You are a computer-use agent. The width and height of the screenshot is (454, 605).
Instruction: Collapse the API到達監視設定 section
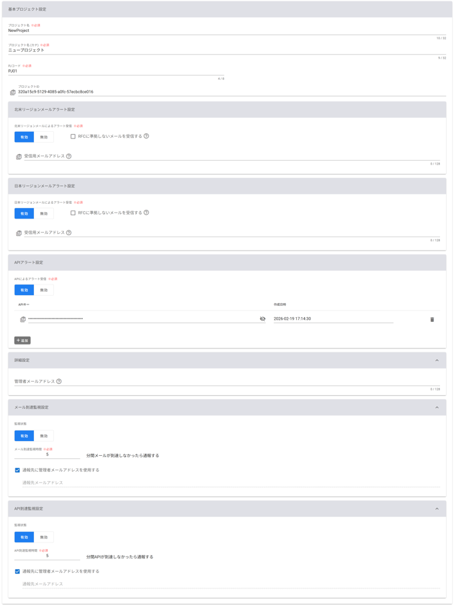click(x=437, y=508)
